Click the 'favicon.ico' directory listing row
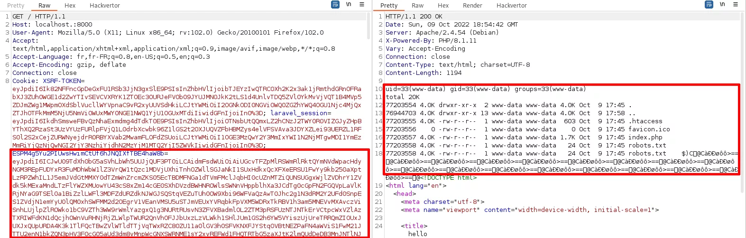The image size is (746, 238). 528,129
